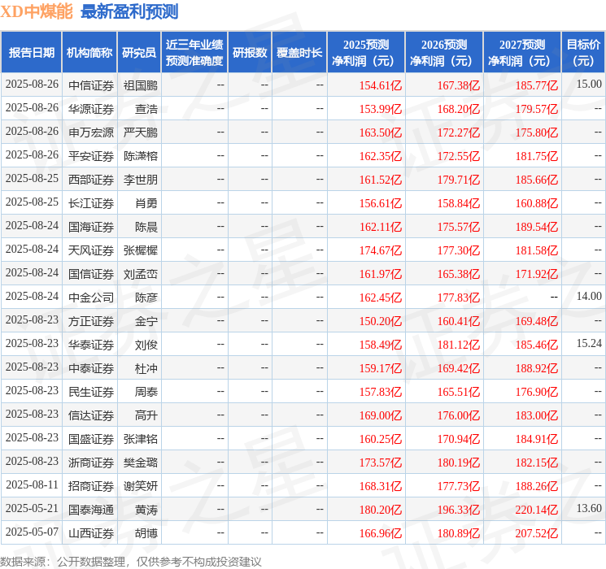Click the 研报数 column header
606x569 pixels.
[x=250, y=52]
